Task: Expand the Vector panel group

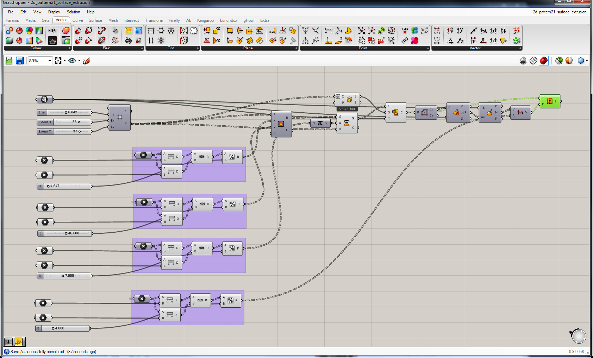Action: pyautogui.click(x=520, y=48)
